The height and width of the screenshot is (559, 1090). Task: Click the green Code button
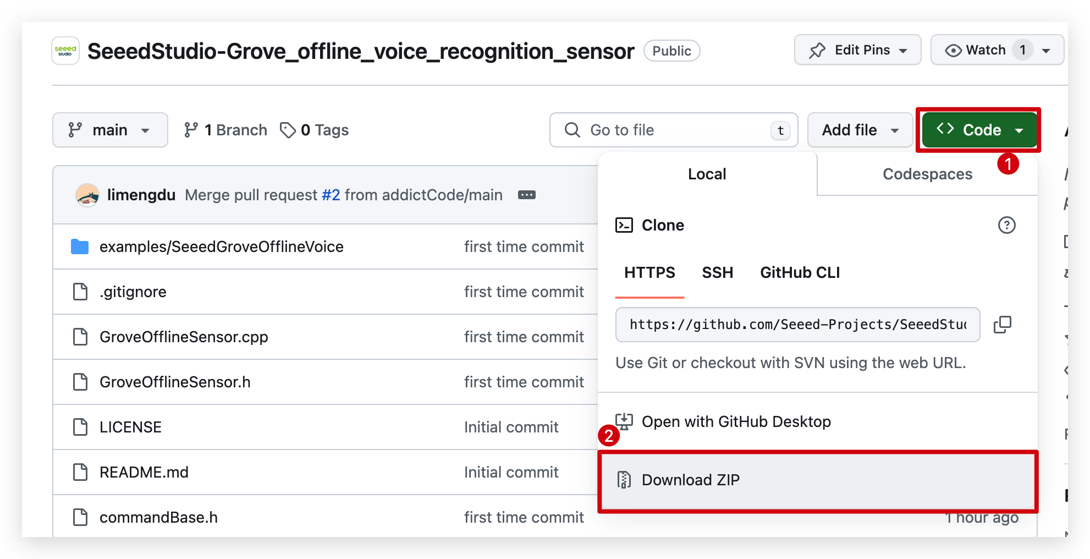coord(979,130)
